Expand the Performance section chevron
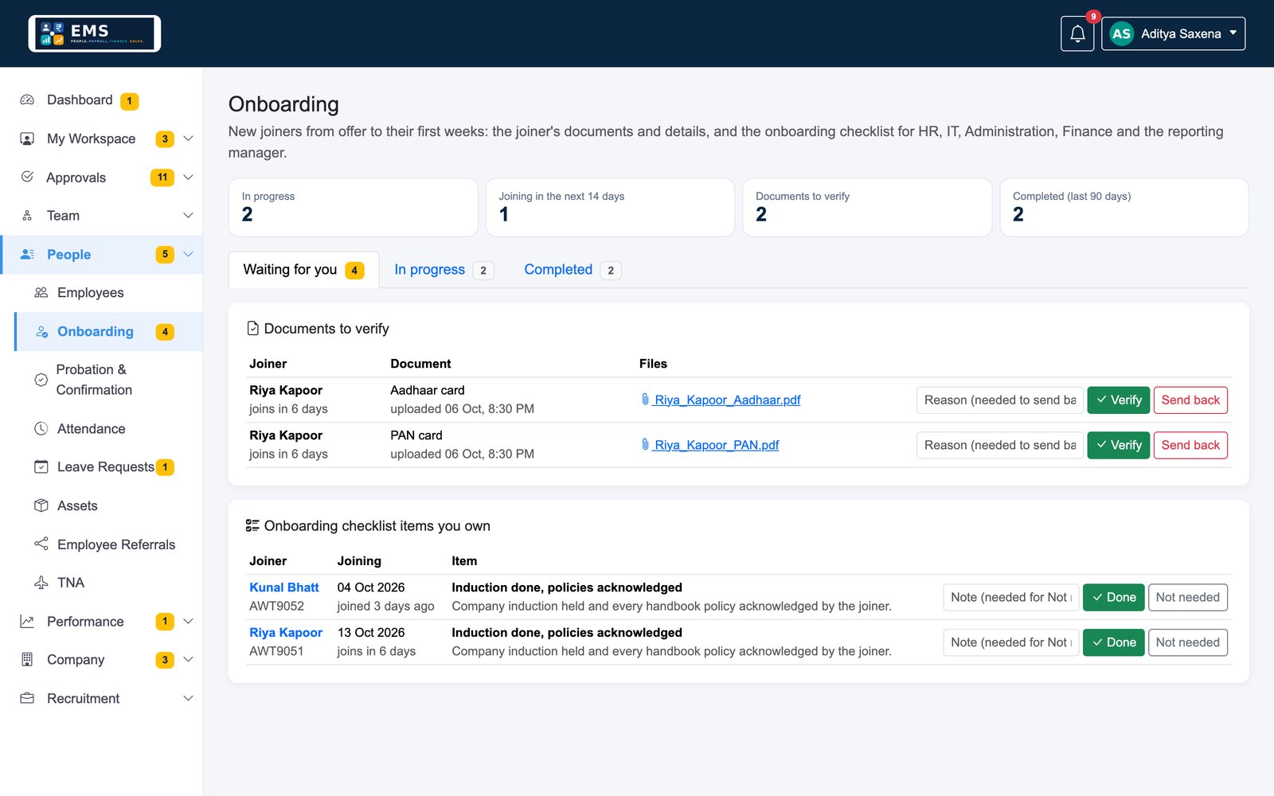This screenshot has height=796, width=1274. point(188,622)
